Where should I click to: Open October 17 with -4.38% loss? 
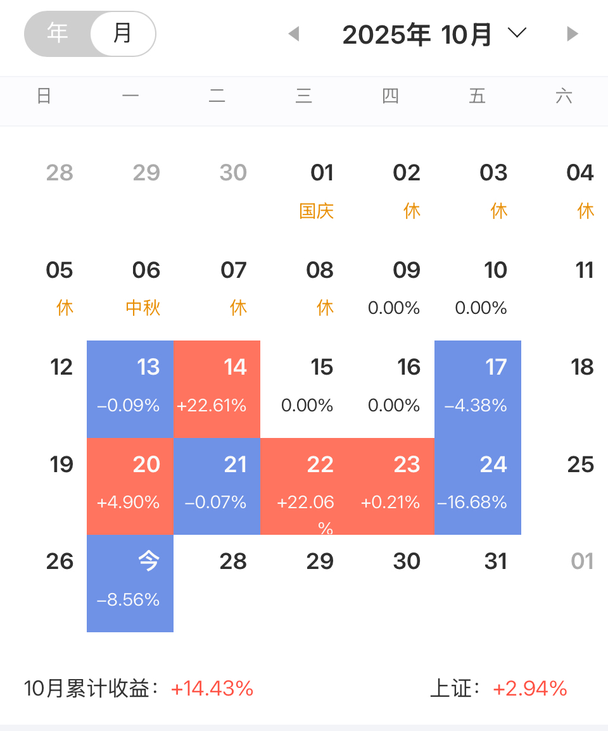pos(478,389)
